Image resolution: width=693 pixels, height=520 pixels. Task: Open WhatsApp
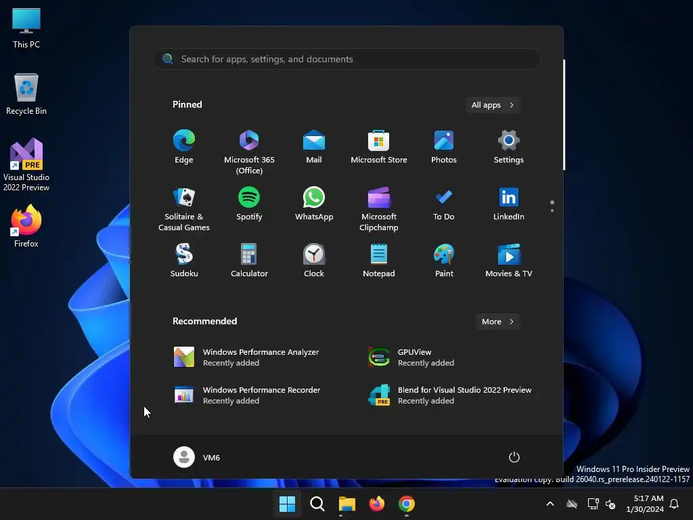click(x=314, y=204)
